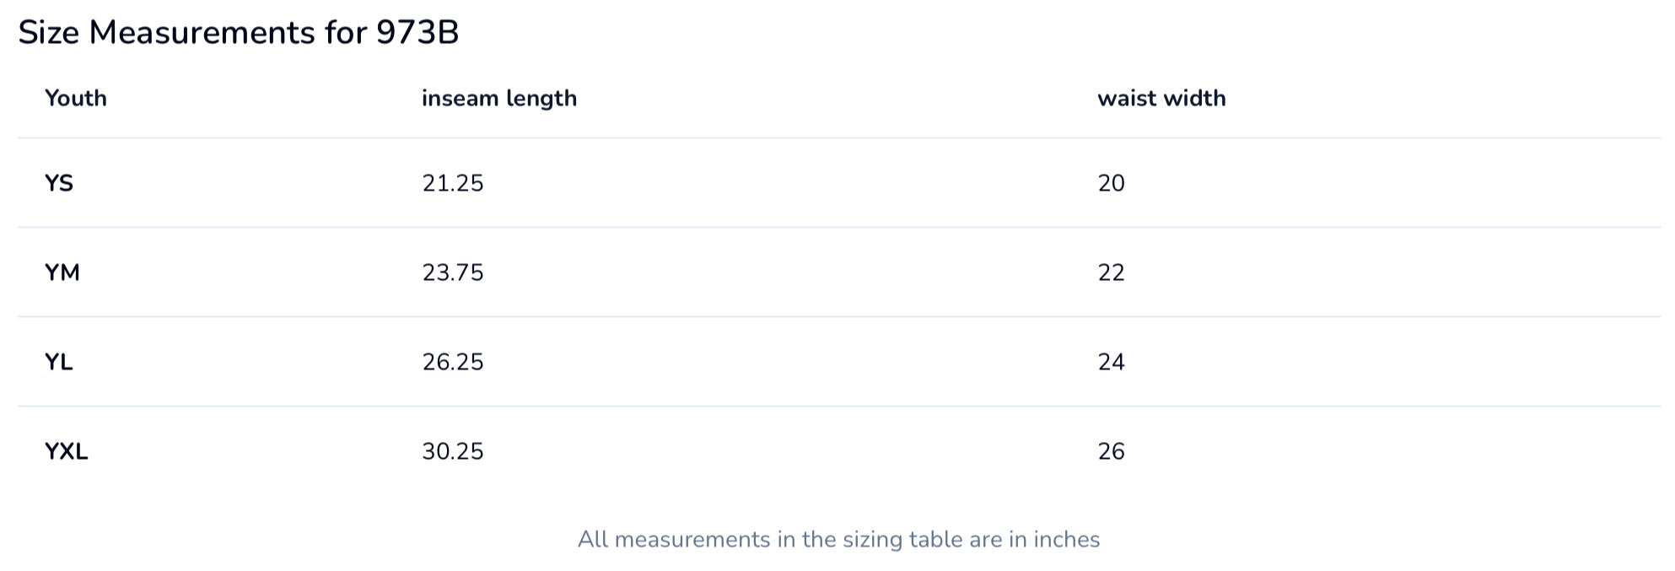Select waist width value 20
Viewport: 1675px width, 571px height.
tap(1112, 183)
